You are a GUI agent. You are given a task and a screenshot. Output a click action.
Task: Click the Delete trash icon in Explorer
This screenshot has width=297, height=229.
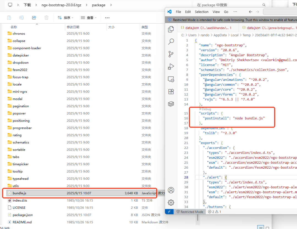46,18
